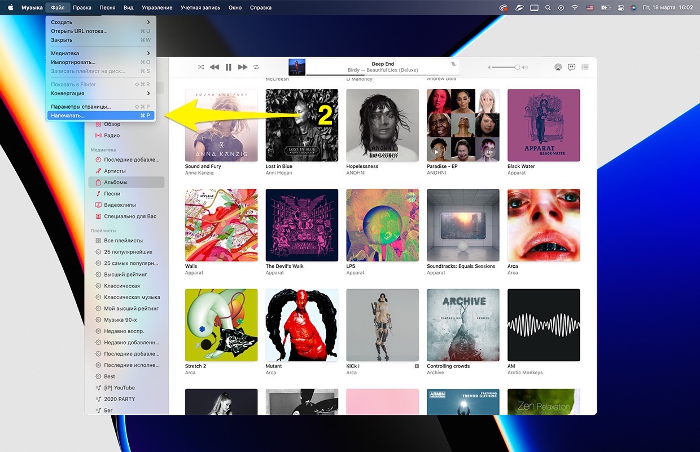Open the Sound and Fury album cover
700x452 pixels.
(221, 125)
